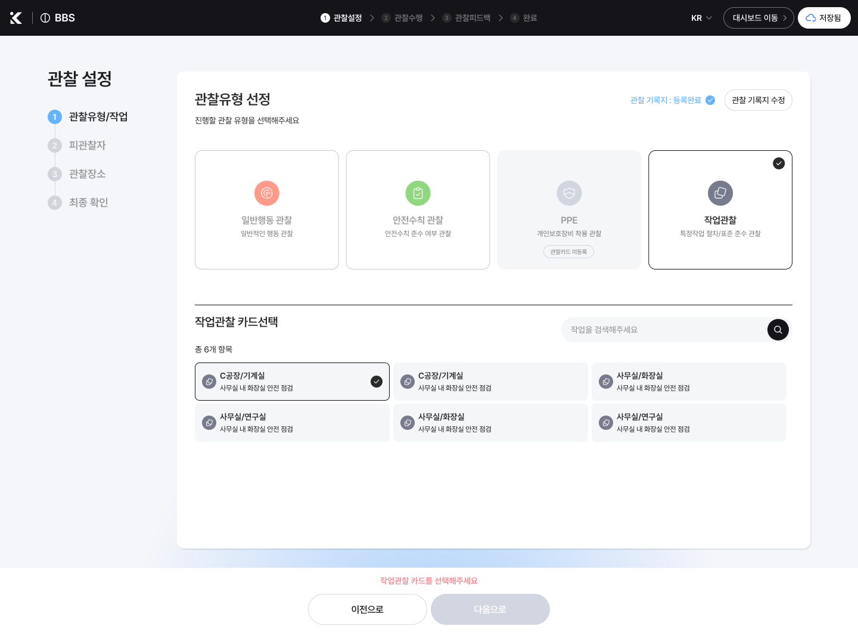858x632 pixels.
Task: Click 다음으로 button
Action: 490,609
